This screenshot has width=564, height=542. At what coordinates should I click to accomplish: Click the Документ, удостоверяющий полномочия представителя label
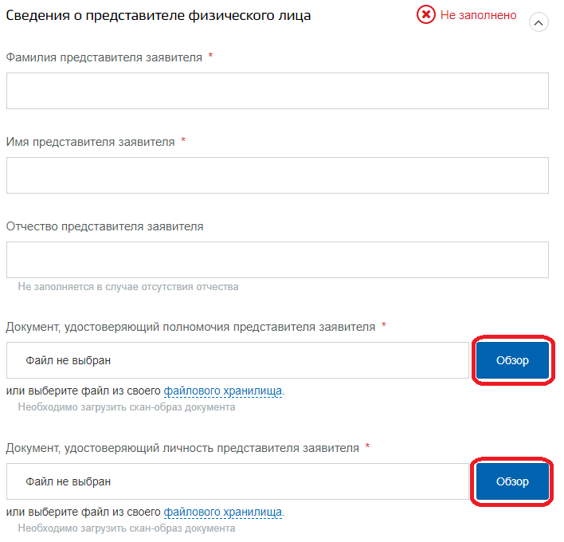[190, 327]
